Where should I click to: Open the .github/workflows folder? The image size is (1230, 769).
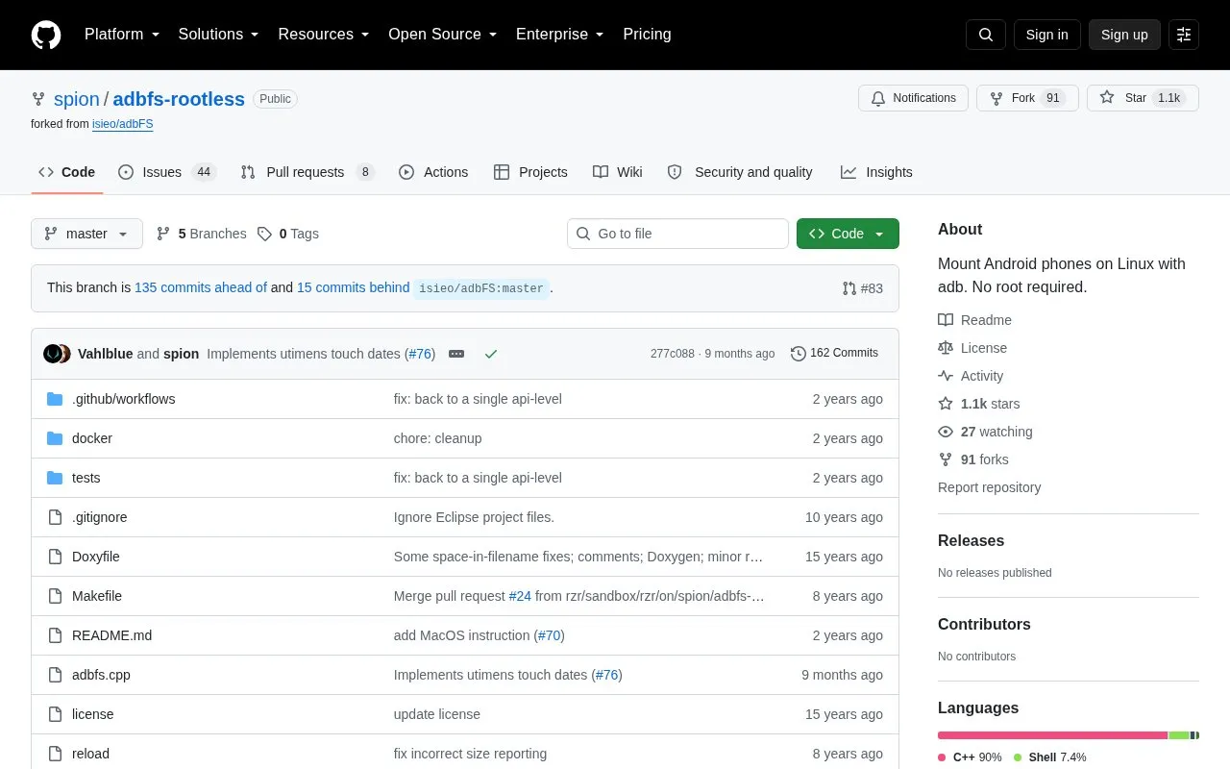click(x=123, y=399)
